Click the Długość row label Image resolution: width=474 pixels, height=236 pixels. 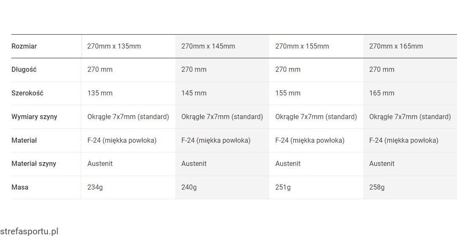pyautogui.click(x=24, y=69)
